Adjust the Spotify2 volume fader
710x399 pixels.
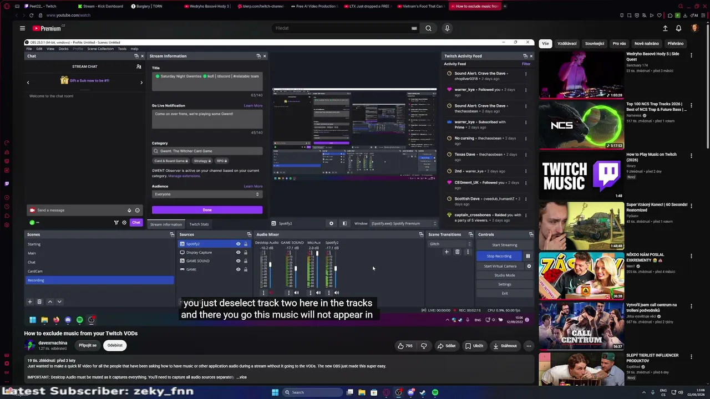pos(336,269)
